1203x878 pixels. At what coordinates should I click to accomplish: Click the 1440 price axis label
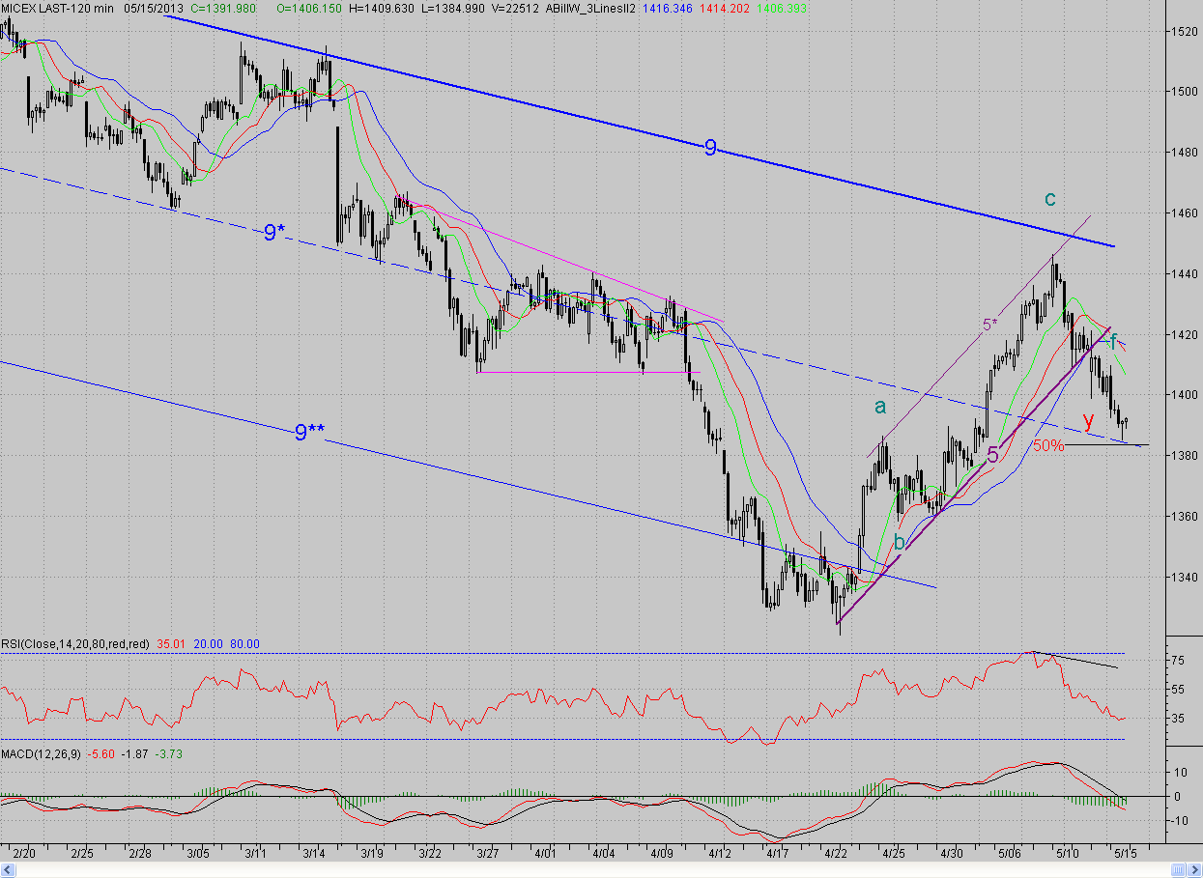point(1185,274)
